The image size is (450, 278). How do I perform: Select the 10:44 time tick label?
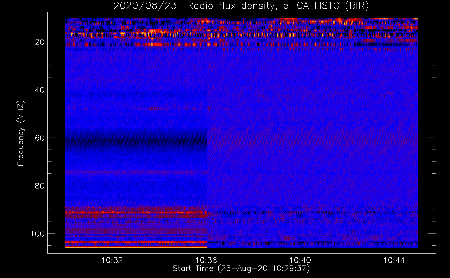394,260
